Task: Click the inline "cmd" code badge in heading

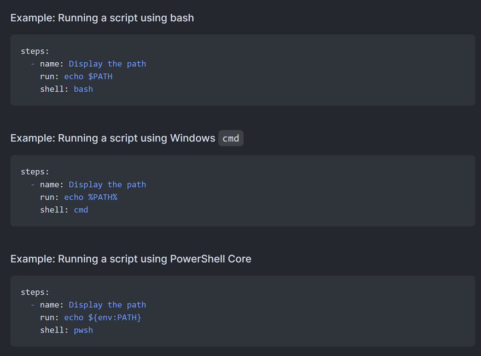Action: (x=231, y=138)
